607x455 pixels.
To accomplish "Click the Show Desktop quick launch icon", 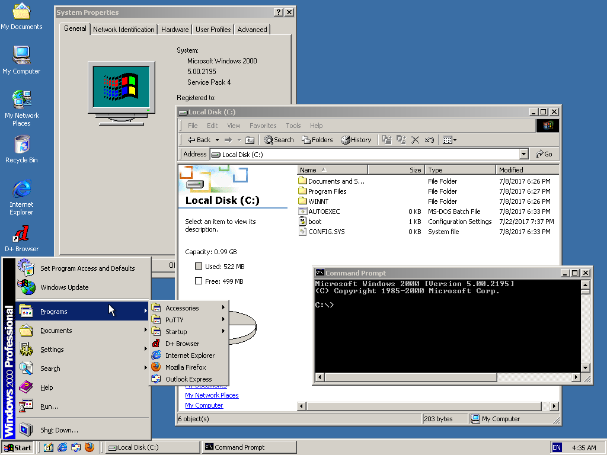I will pyautogui.click(x=49, y=447).
